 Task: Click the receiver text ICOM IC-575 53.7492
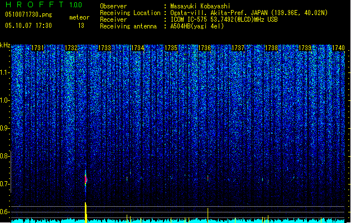click(x=224, y=20)
